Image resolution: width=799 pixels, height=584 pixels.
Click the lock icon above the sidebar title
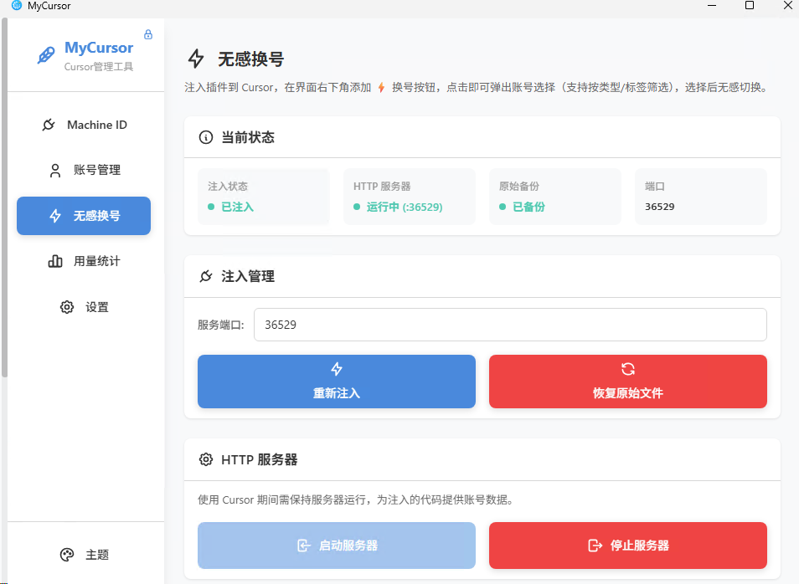147,33
